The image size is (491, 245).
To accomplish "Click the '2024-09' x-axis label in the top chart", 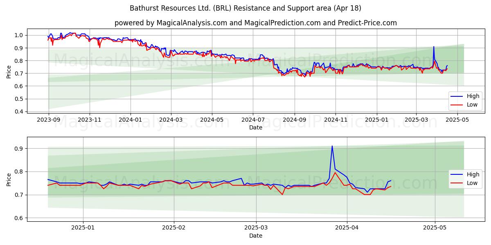I will (294, 120).
